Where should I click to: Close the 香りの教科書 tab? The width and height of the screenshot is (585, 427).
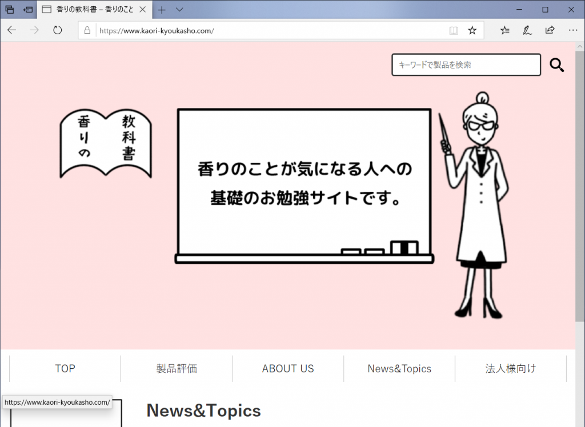pos(142,10)
